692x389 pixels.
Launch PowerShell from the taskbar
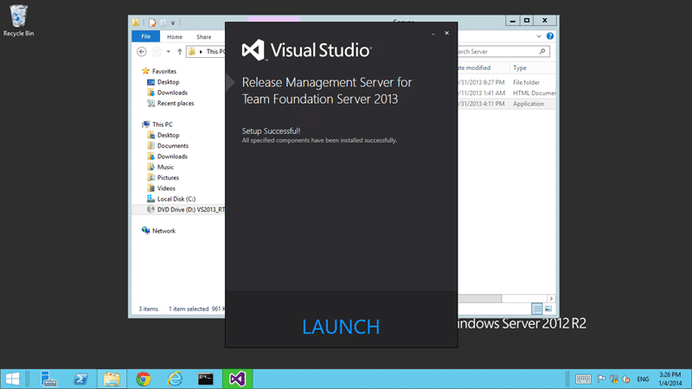point(80,379)
